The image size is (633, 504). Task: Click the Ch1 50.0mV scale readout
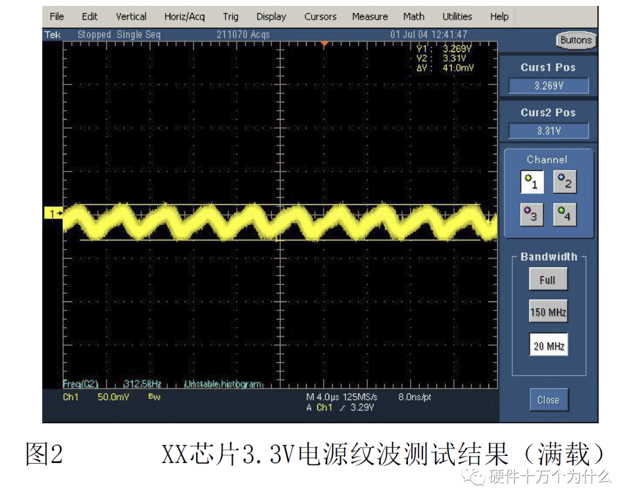click(x=96, y=397)
